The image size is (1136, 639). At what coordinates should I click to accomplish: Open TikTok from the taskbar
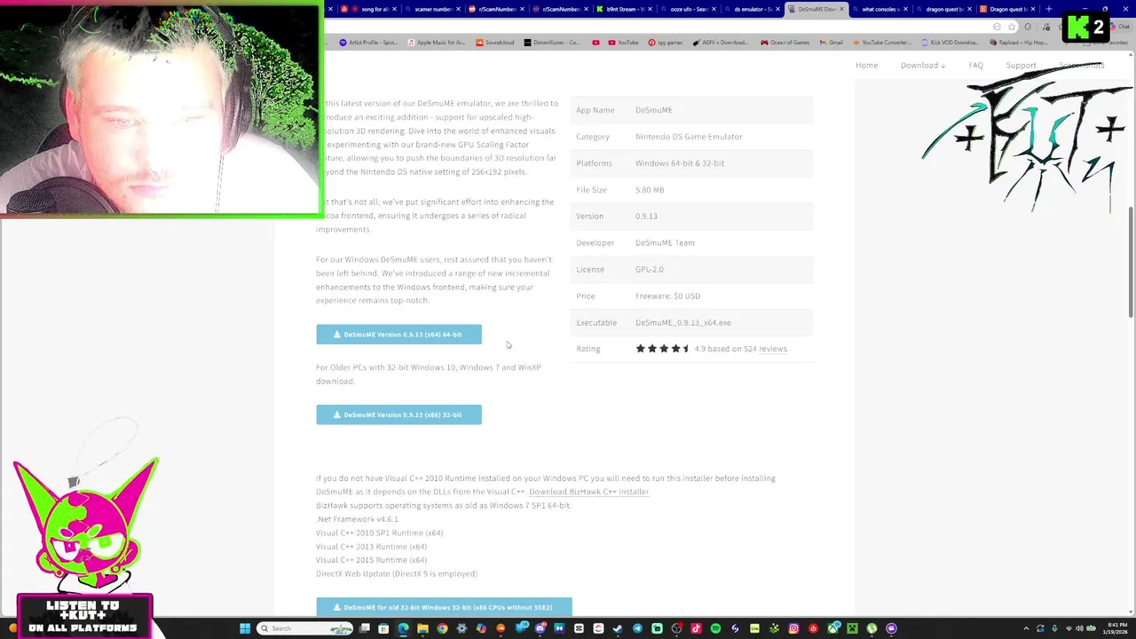(696, 628)
